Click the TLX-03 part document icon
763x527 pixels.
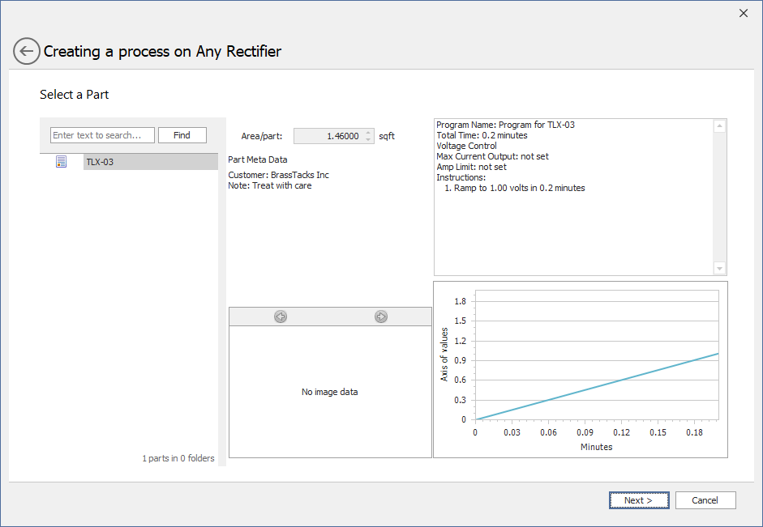pos(61,162)
